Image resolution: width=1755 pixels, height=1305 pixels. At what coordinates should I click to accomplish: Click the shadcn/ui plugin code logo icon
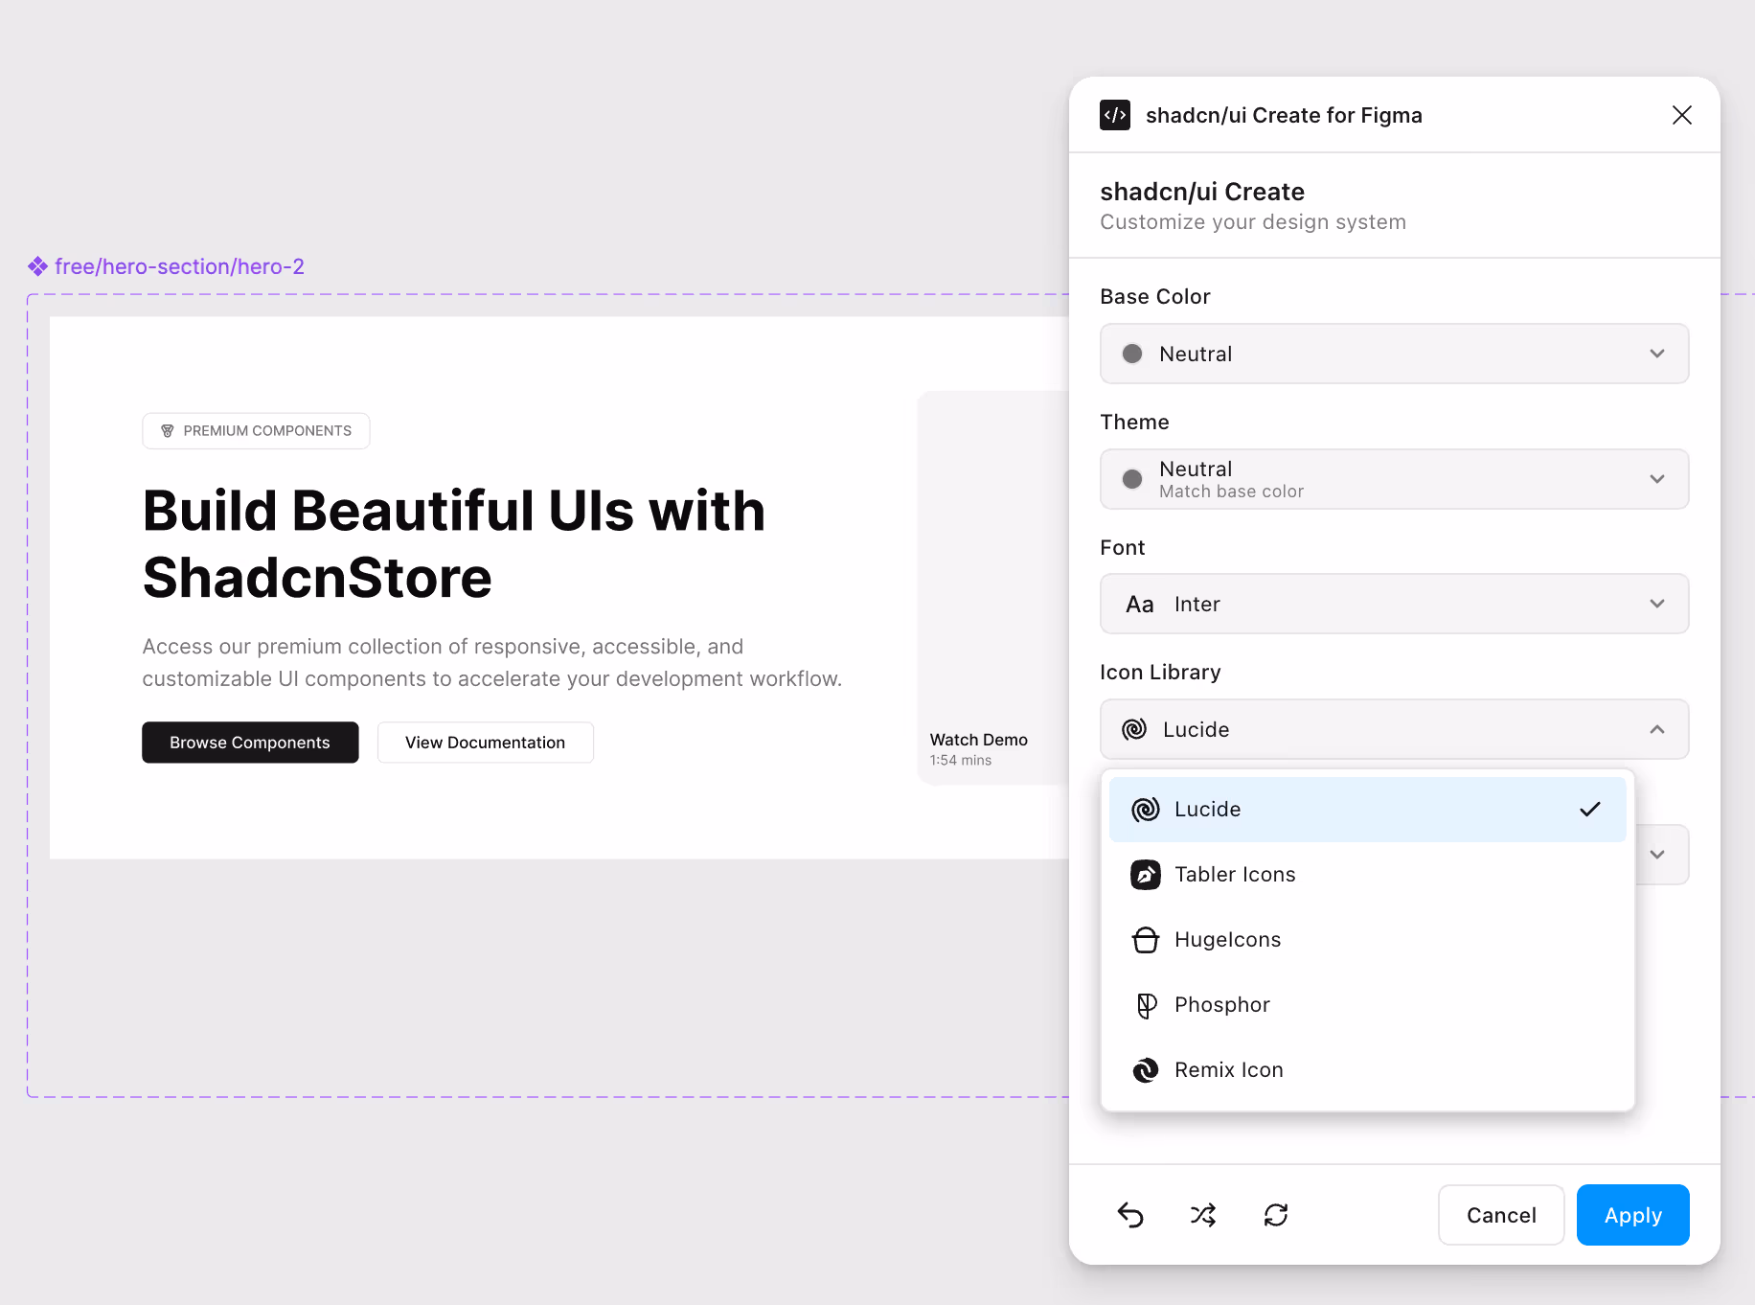tap(1115, 115)
